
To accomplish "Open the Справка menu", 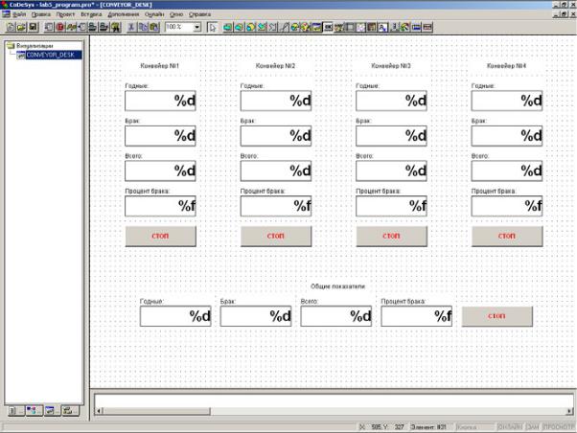I will 199,14.
